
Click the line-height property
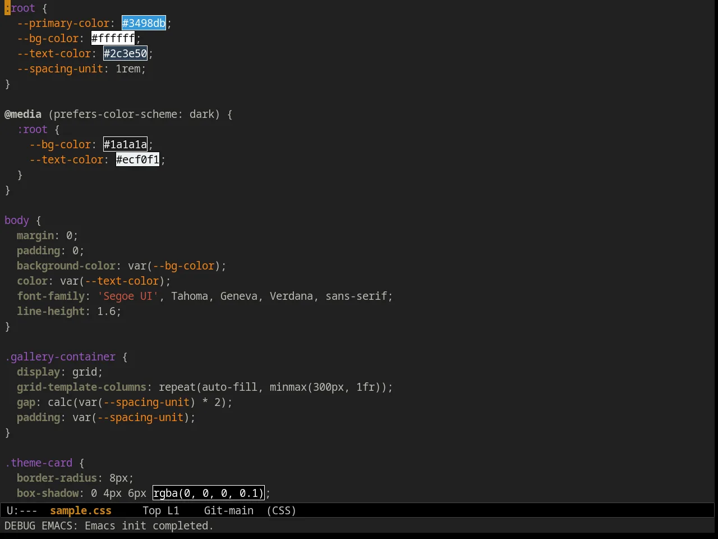click(x=51, y=311)
